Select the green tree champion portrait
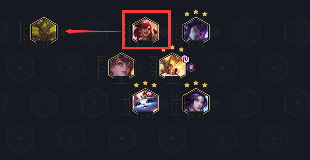Viewport: 310px width, 160px height. click(44, 31)
